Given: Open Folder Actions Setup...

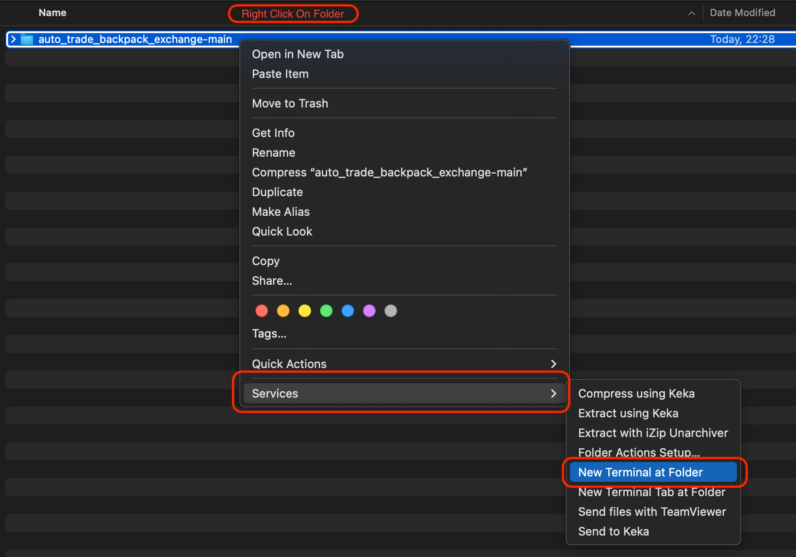Looking at the screenshot, I should [x=653, y=453].
